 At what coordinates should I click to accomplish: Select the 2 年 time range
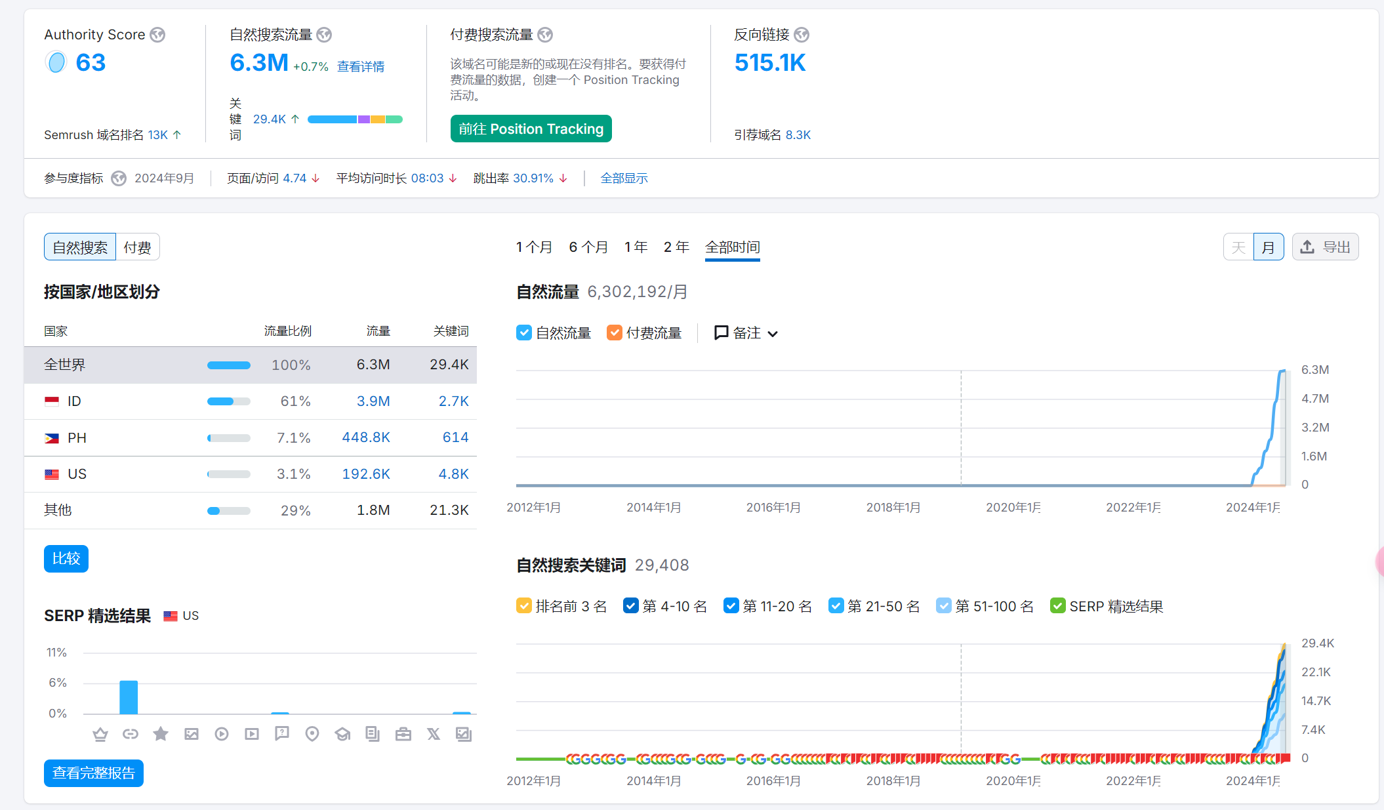point(676,247)
